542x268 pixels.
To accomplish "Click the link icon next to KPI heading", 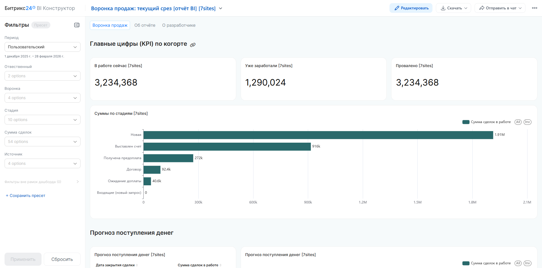I will (x=193, y=45).
